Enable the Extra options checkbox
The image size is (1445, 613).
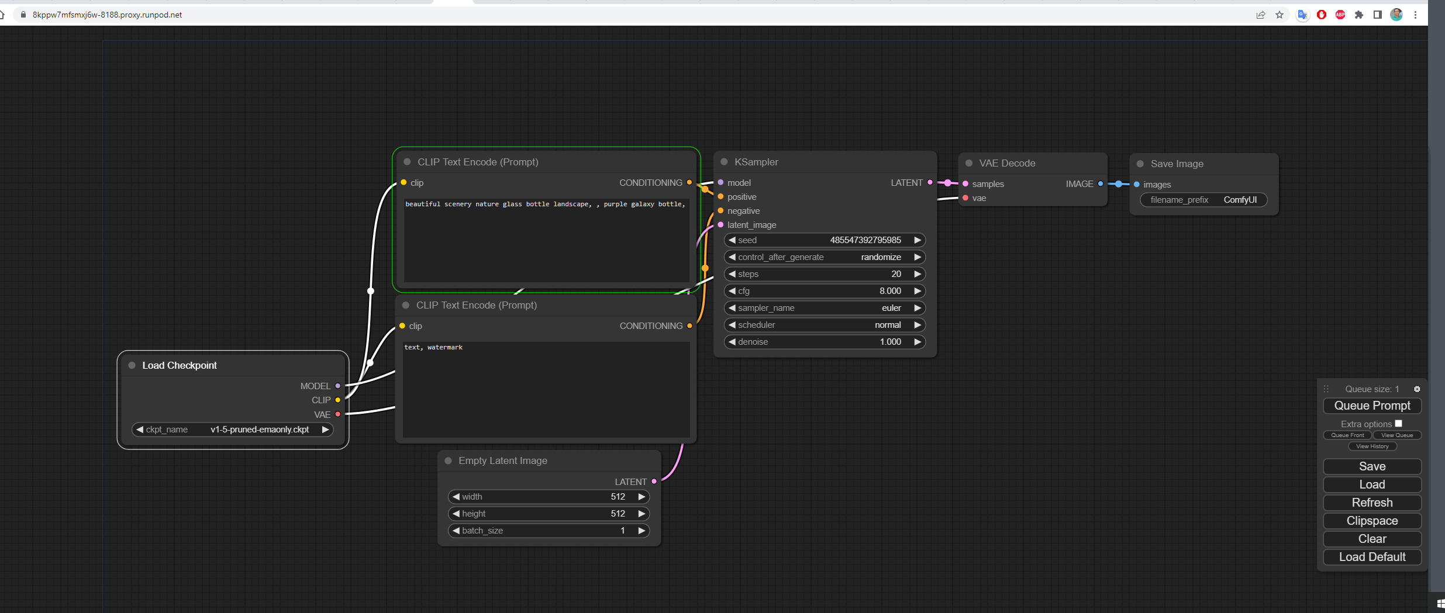[x=1398, y=424]
